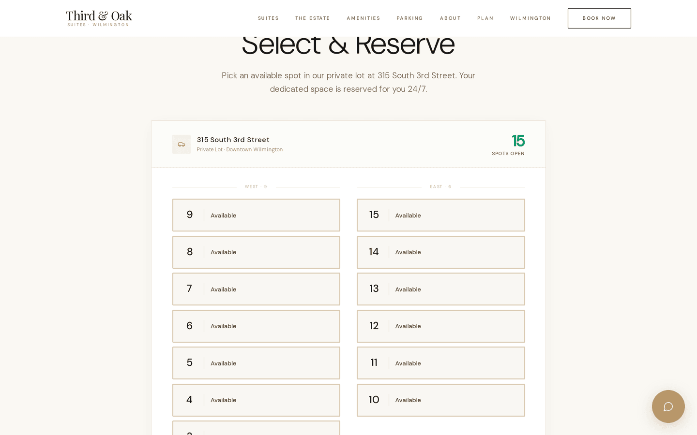Select parking spot 9
The image size is (697, 435).
click(256, 215)
